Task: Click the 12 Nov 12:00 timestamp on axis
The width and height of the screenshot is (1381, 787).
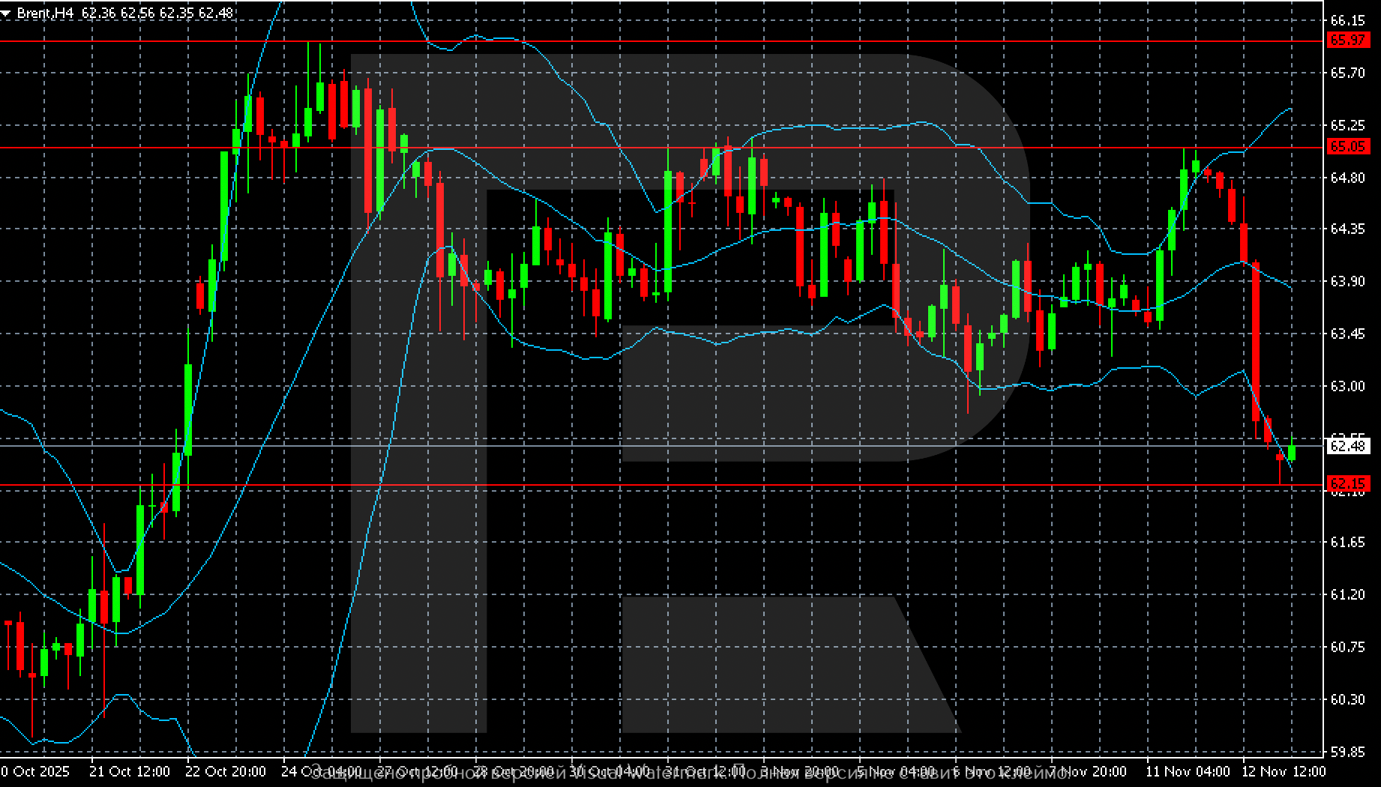Action: [1284, 771]
